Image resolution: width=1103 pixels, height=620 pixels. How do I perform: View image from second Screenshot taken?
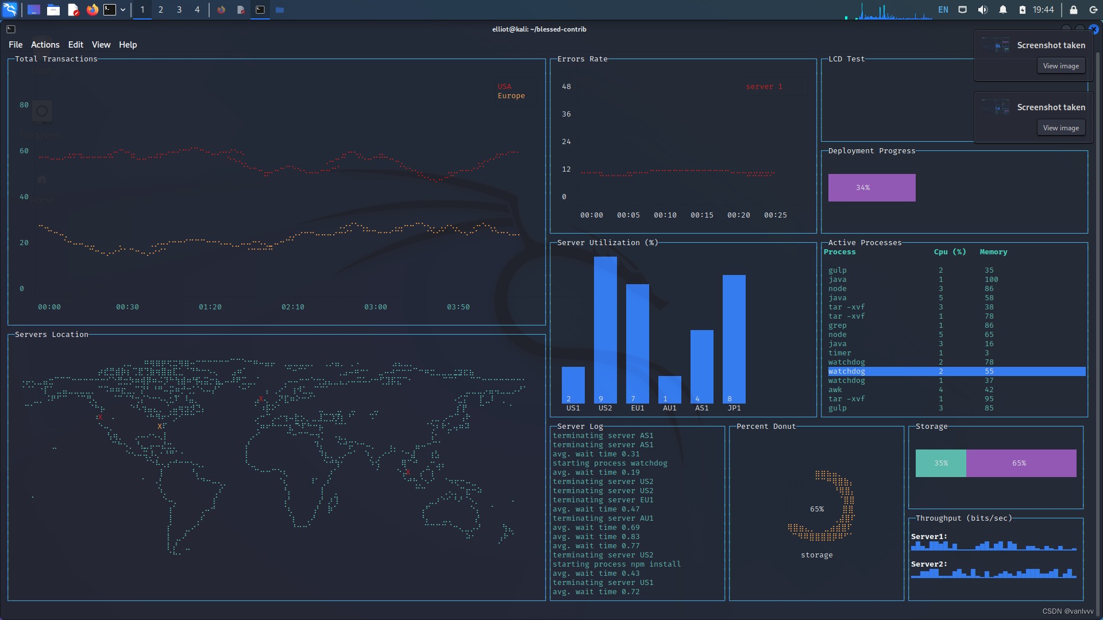click(1060, 127)
